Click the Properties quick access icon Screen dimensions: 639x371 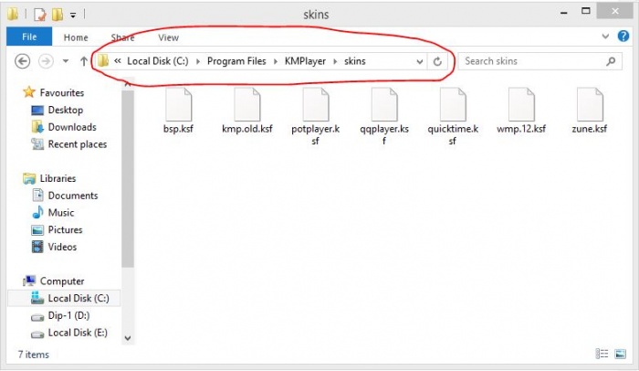point(40,15)
